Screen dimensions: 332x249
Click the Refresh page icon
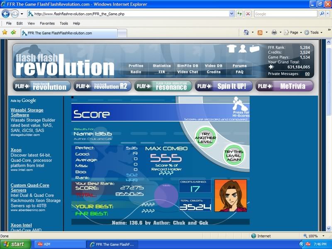(240, 14)
